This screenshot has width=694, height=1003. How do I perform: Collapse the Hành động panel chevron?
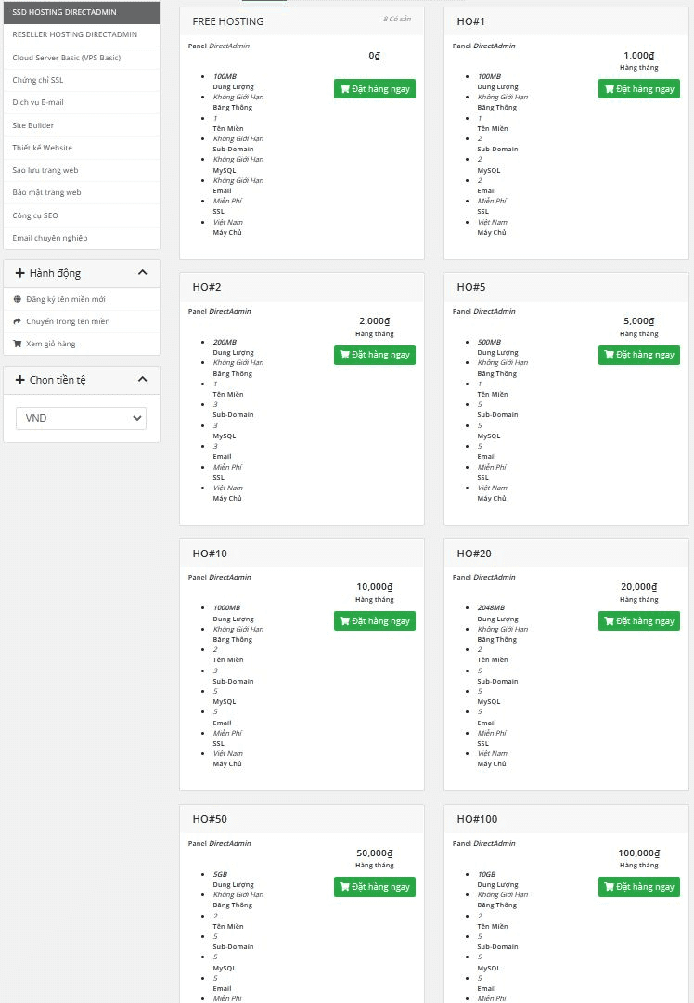(x=142, y=273)
